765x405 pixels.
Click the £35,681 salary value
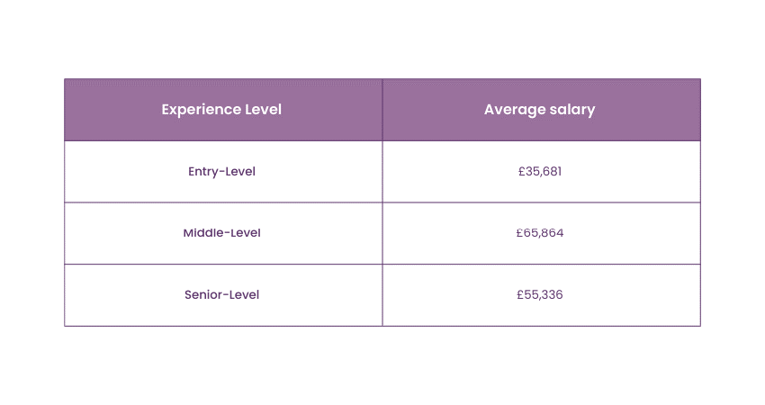click(x=540, y=171)
